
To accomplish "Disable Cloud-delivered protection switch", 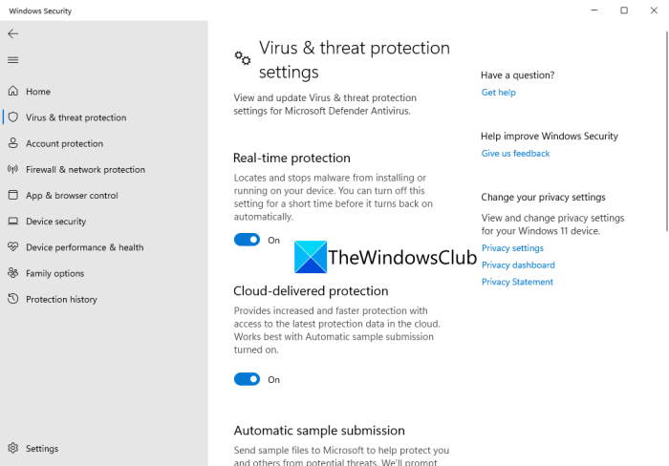I will tap(247, 379).
